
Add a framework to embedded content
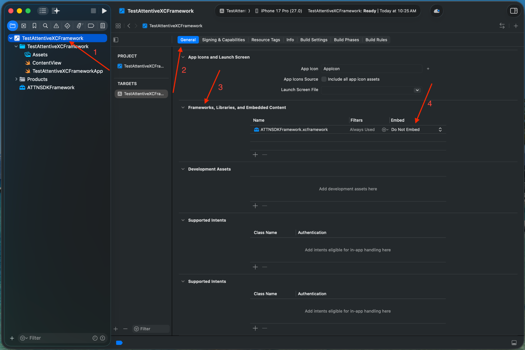pos(255,155)
